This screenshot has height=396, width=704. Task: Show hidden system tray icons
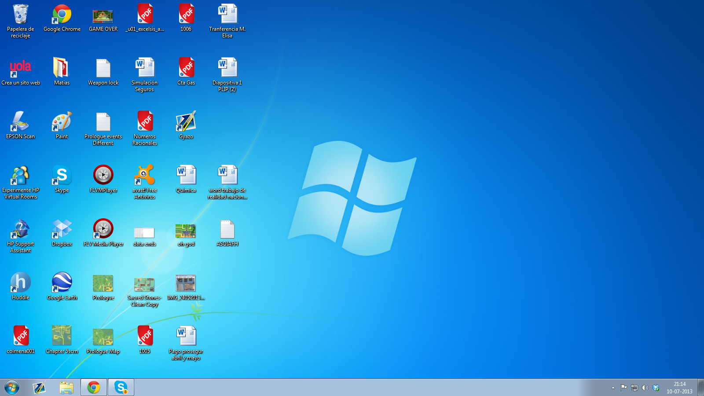pyautogui.click(x=613, y=388)
